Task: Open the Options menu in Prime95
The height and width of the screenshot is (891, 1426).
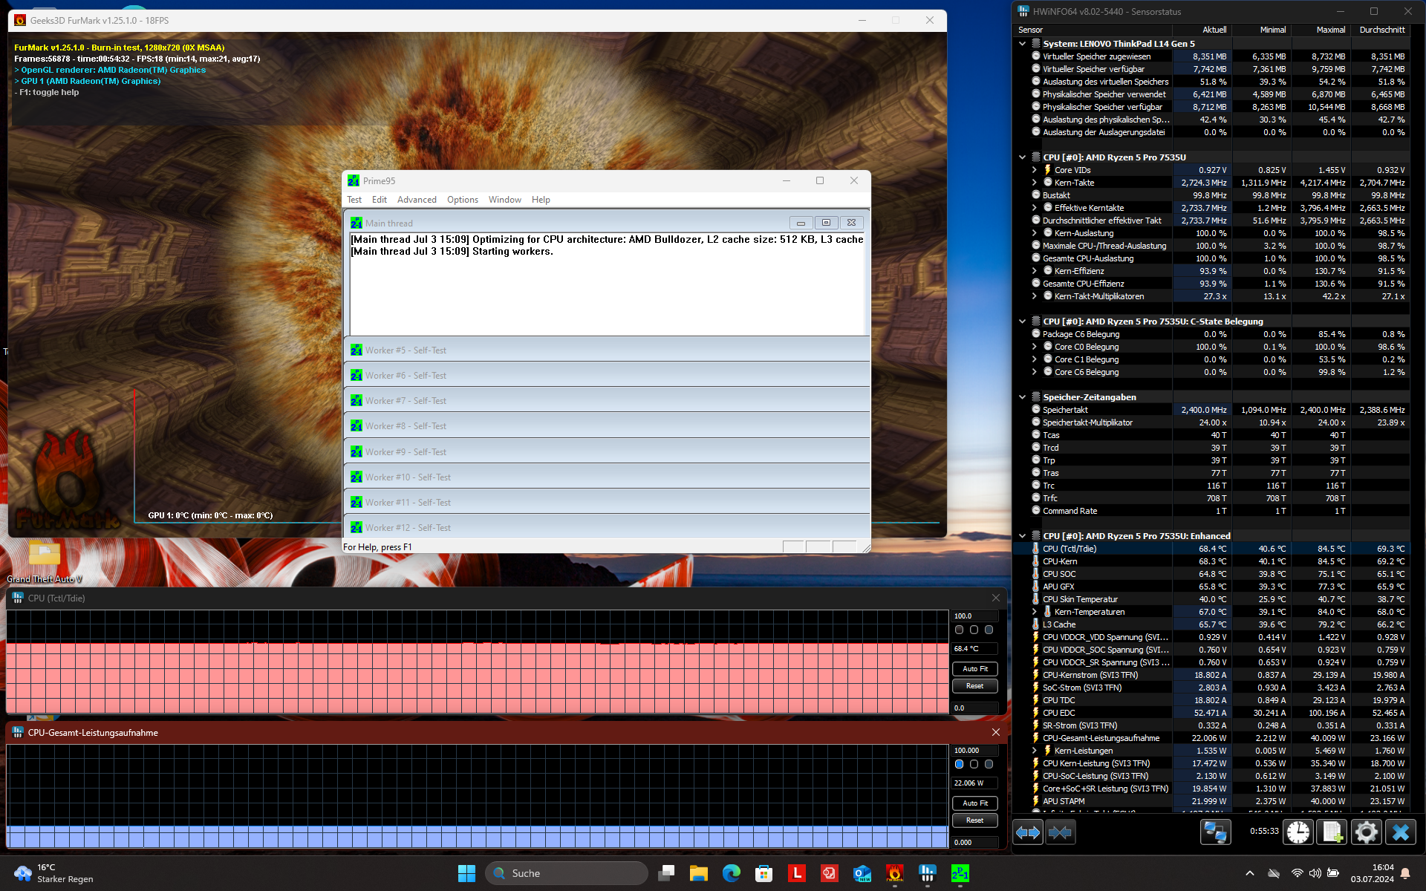Action: pos(462,200)
